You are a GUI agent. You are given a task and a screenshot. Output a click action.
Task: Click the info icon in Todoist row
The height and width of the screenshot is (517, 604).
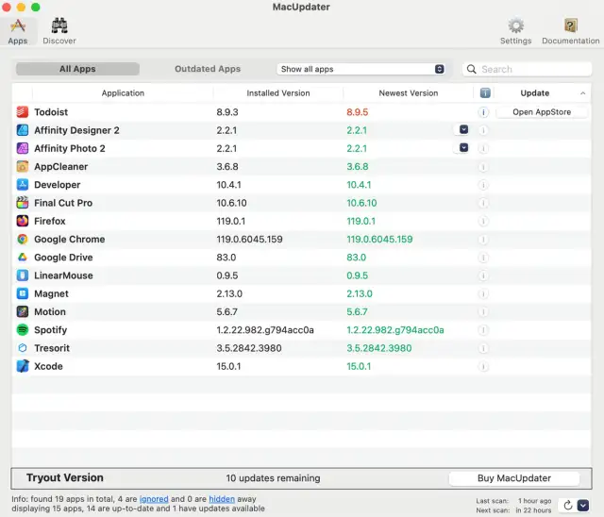(x=483, y=112)
